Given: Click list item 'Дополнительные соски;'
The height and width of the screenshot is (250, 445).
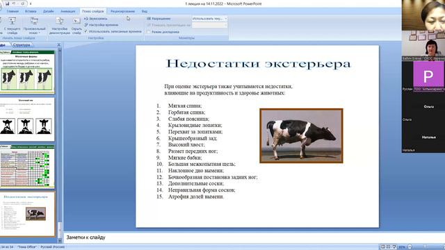Looking at the screenshot, I should click(196, 183).
